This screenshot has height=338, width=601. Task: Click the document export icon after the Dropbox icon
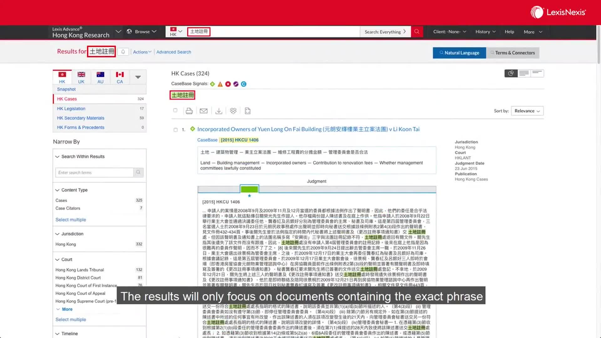(248, 111)
